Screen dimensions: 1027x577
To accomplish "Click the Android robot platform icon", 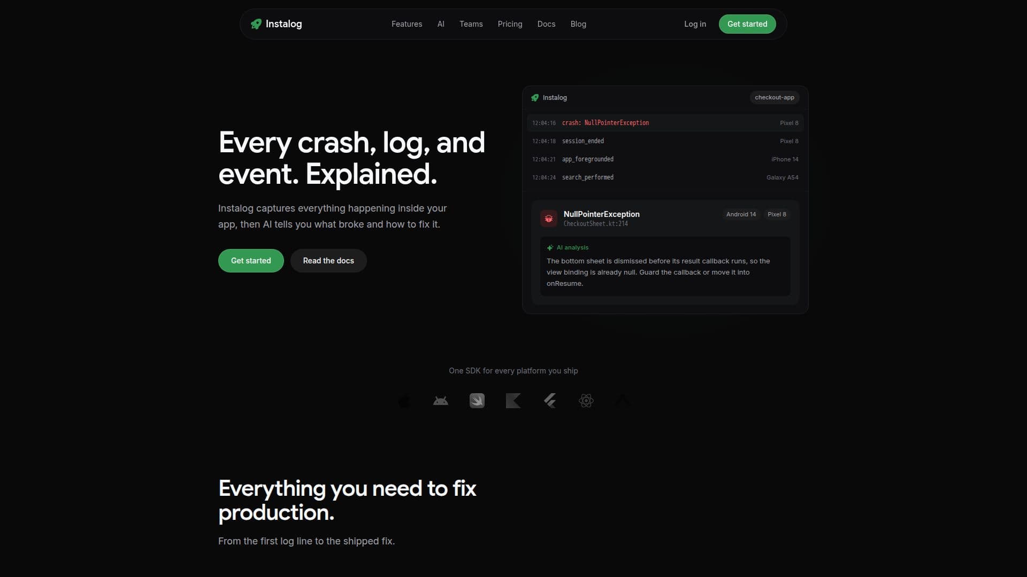I will pos(441,401).
